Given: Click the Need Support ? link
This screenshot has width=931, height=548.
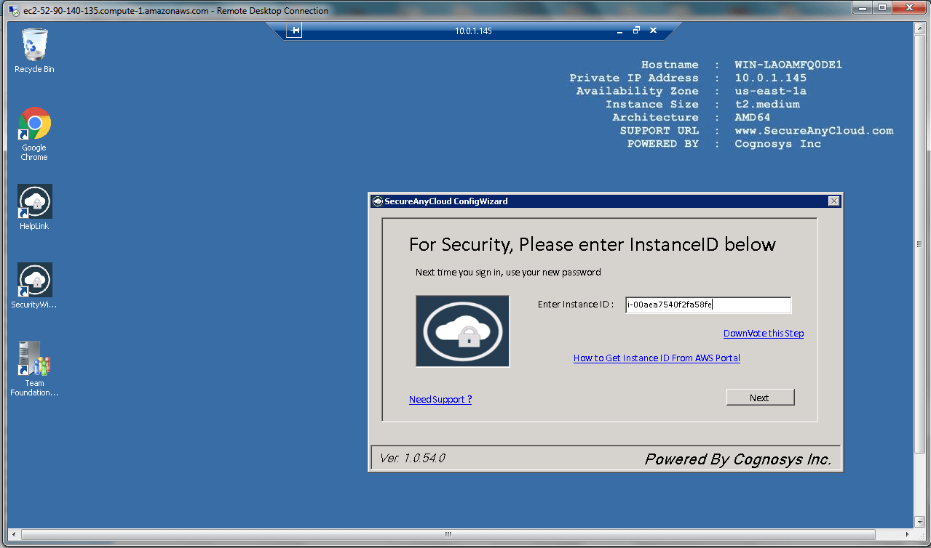Looking at the screenshot, I should click(x=440, y=400).
